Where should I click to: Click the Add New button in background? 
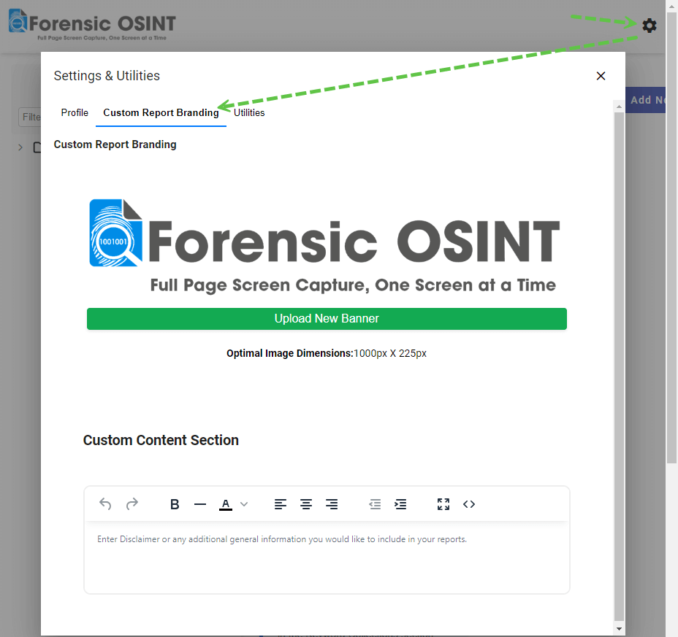pos(645,100)
